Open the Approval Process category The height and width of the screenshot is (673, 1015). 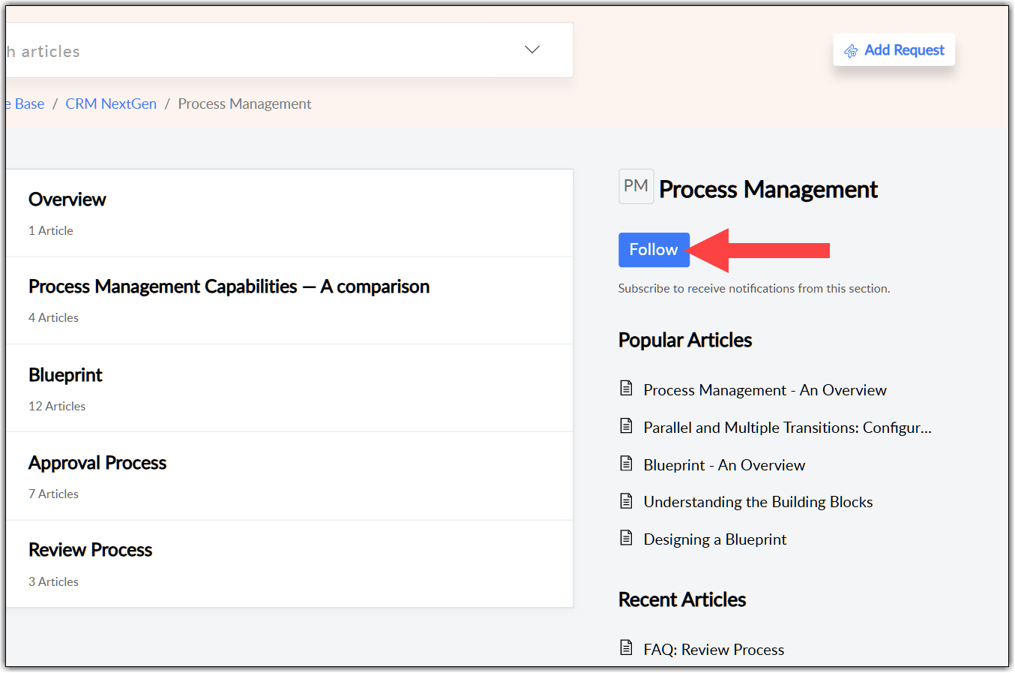(97, 463)
